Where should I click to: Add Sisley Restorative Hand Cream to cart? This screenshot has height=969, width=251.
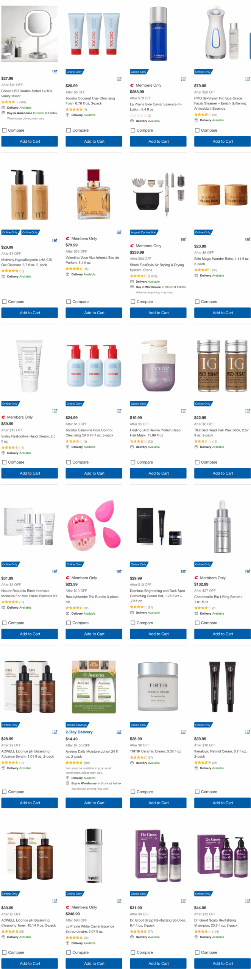30,473
